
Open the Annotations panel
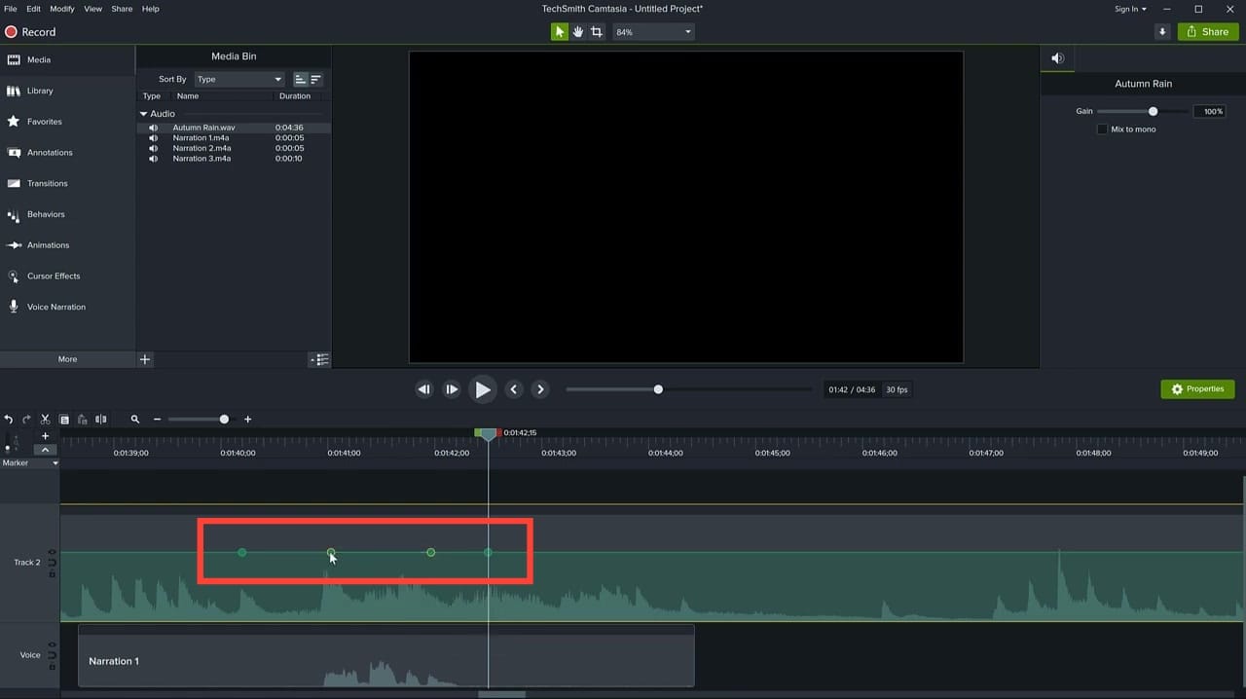coord(49,152)
